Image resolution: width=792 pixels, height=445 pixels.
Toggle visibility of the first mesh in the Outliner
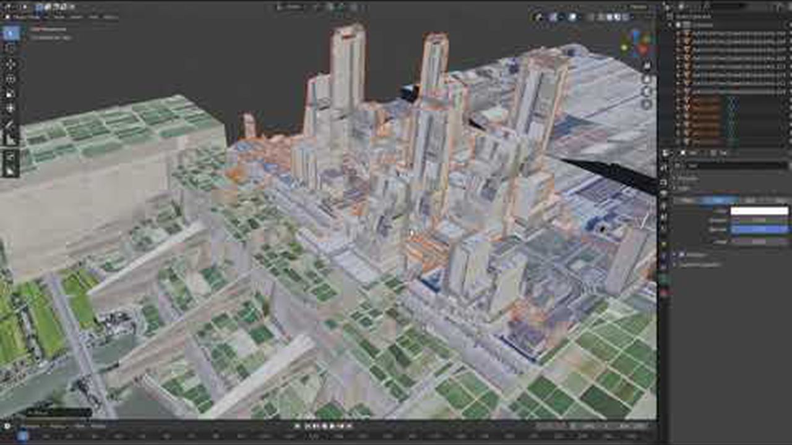point(786,34)
